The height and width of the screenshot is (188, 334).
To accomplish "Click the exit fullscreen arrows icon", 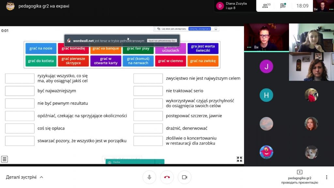I will [x=239, y=159].
